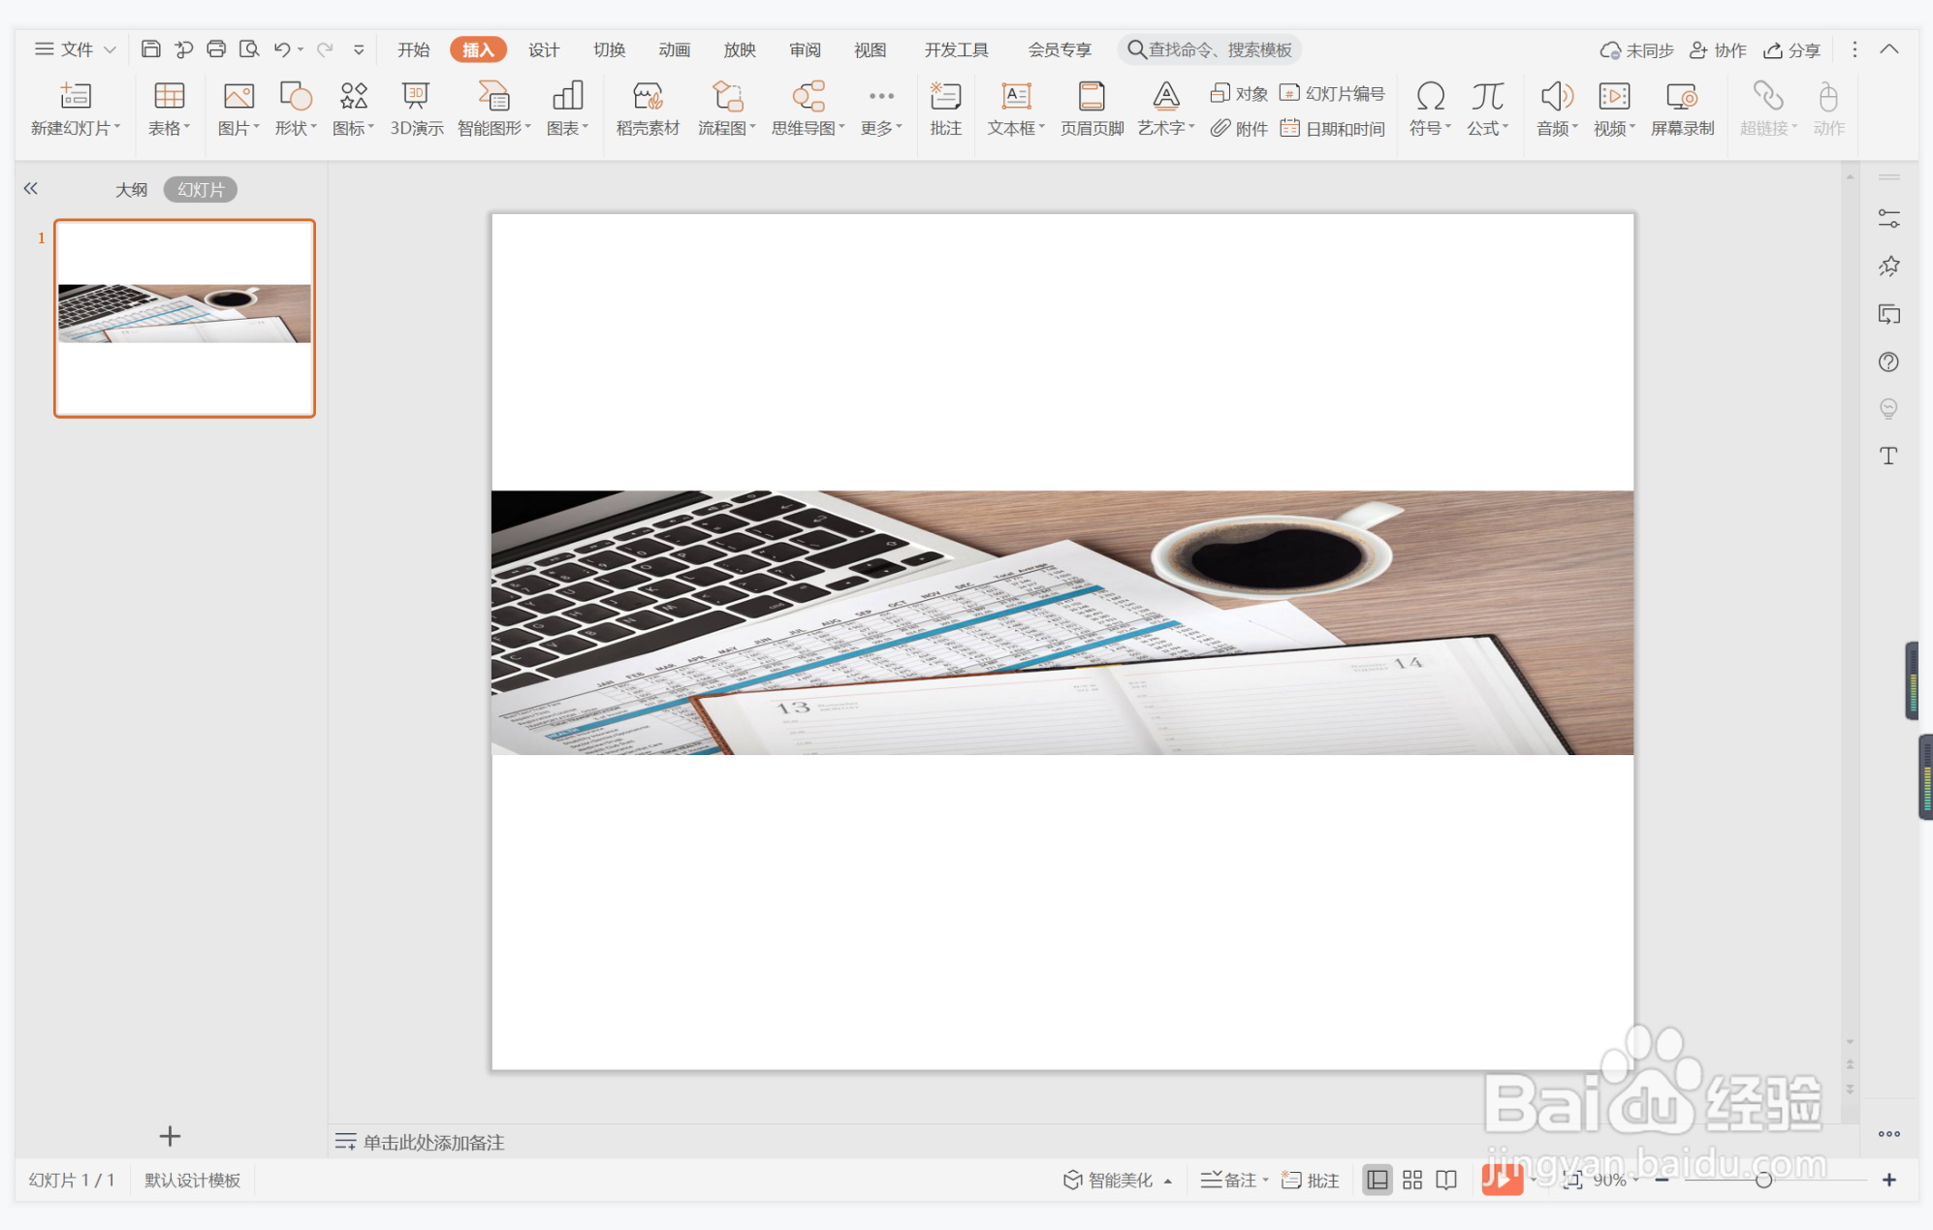Click to add speaker notes
This screenshot has height=1230, width=1933.
click(433, 1142)
